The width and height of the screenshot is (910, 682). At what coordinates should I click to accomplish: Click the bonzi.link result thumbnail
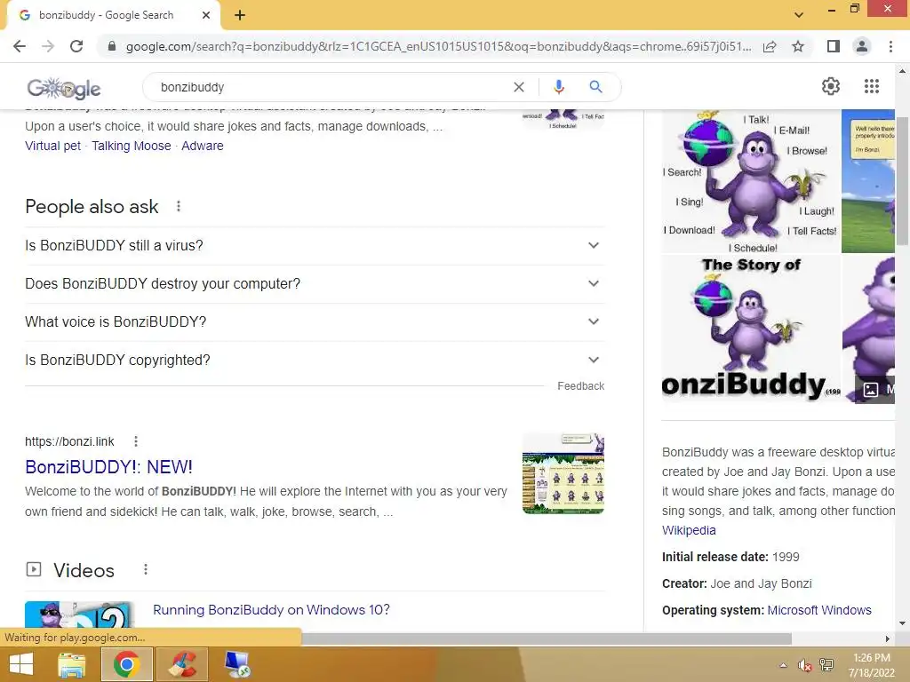coord(563,473)
